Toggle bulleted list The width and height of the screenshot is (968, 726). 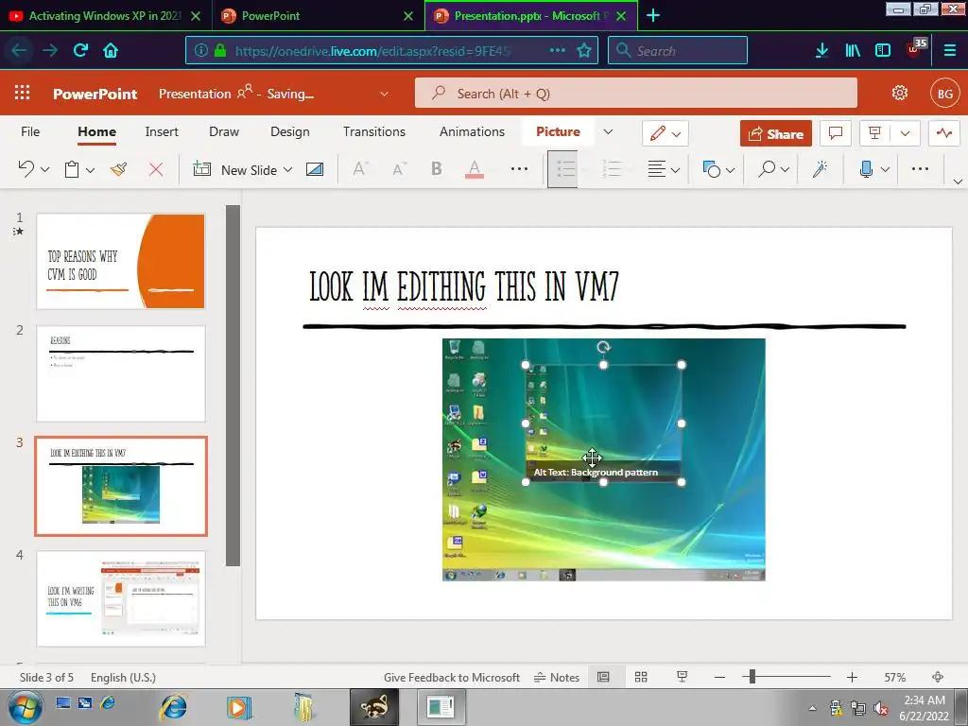(563, 168)
